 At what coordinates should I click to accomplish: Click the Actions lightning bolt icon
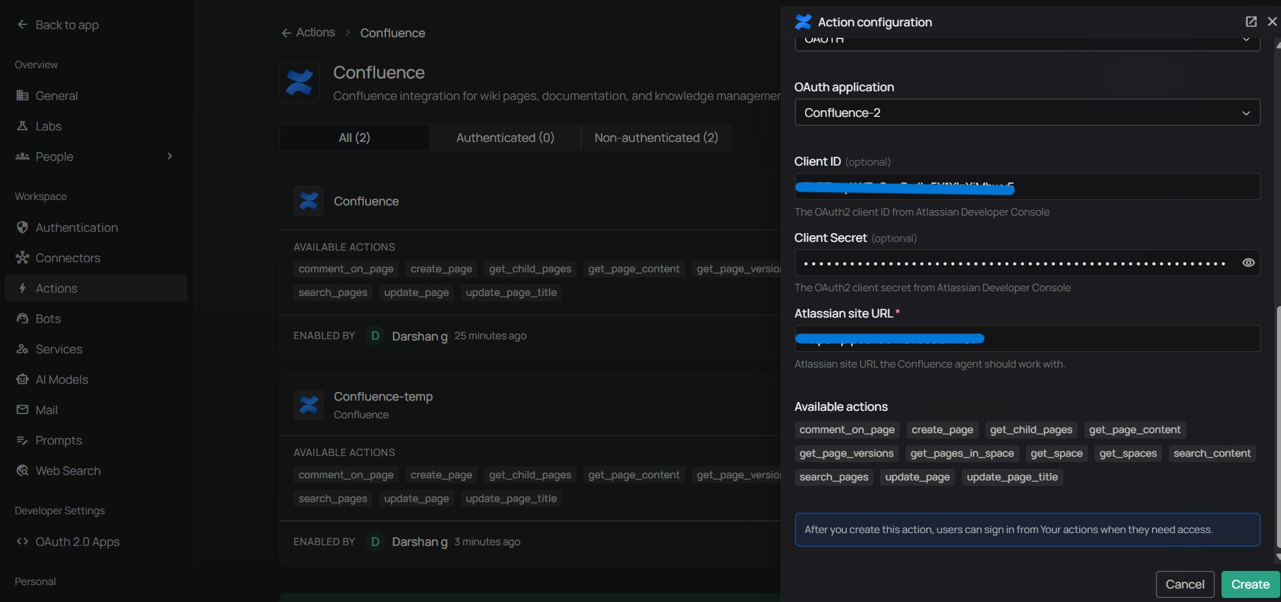pos(22,288)
